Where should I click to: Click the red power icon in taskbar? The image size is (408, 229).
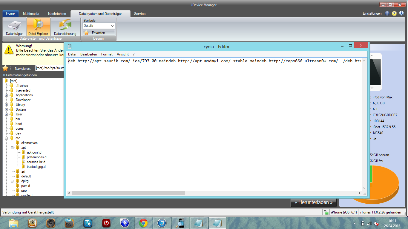(106, 223)
